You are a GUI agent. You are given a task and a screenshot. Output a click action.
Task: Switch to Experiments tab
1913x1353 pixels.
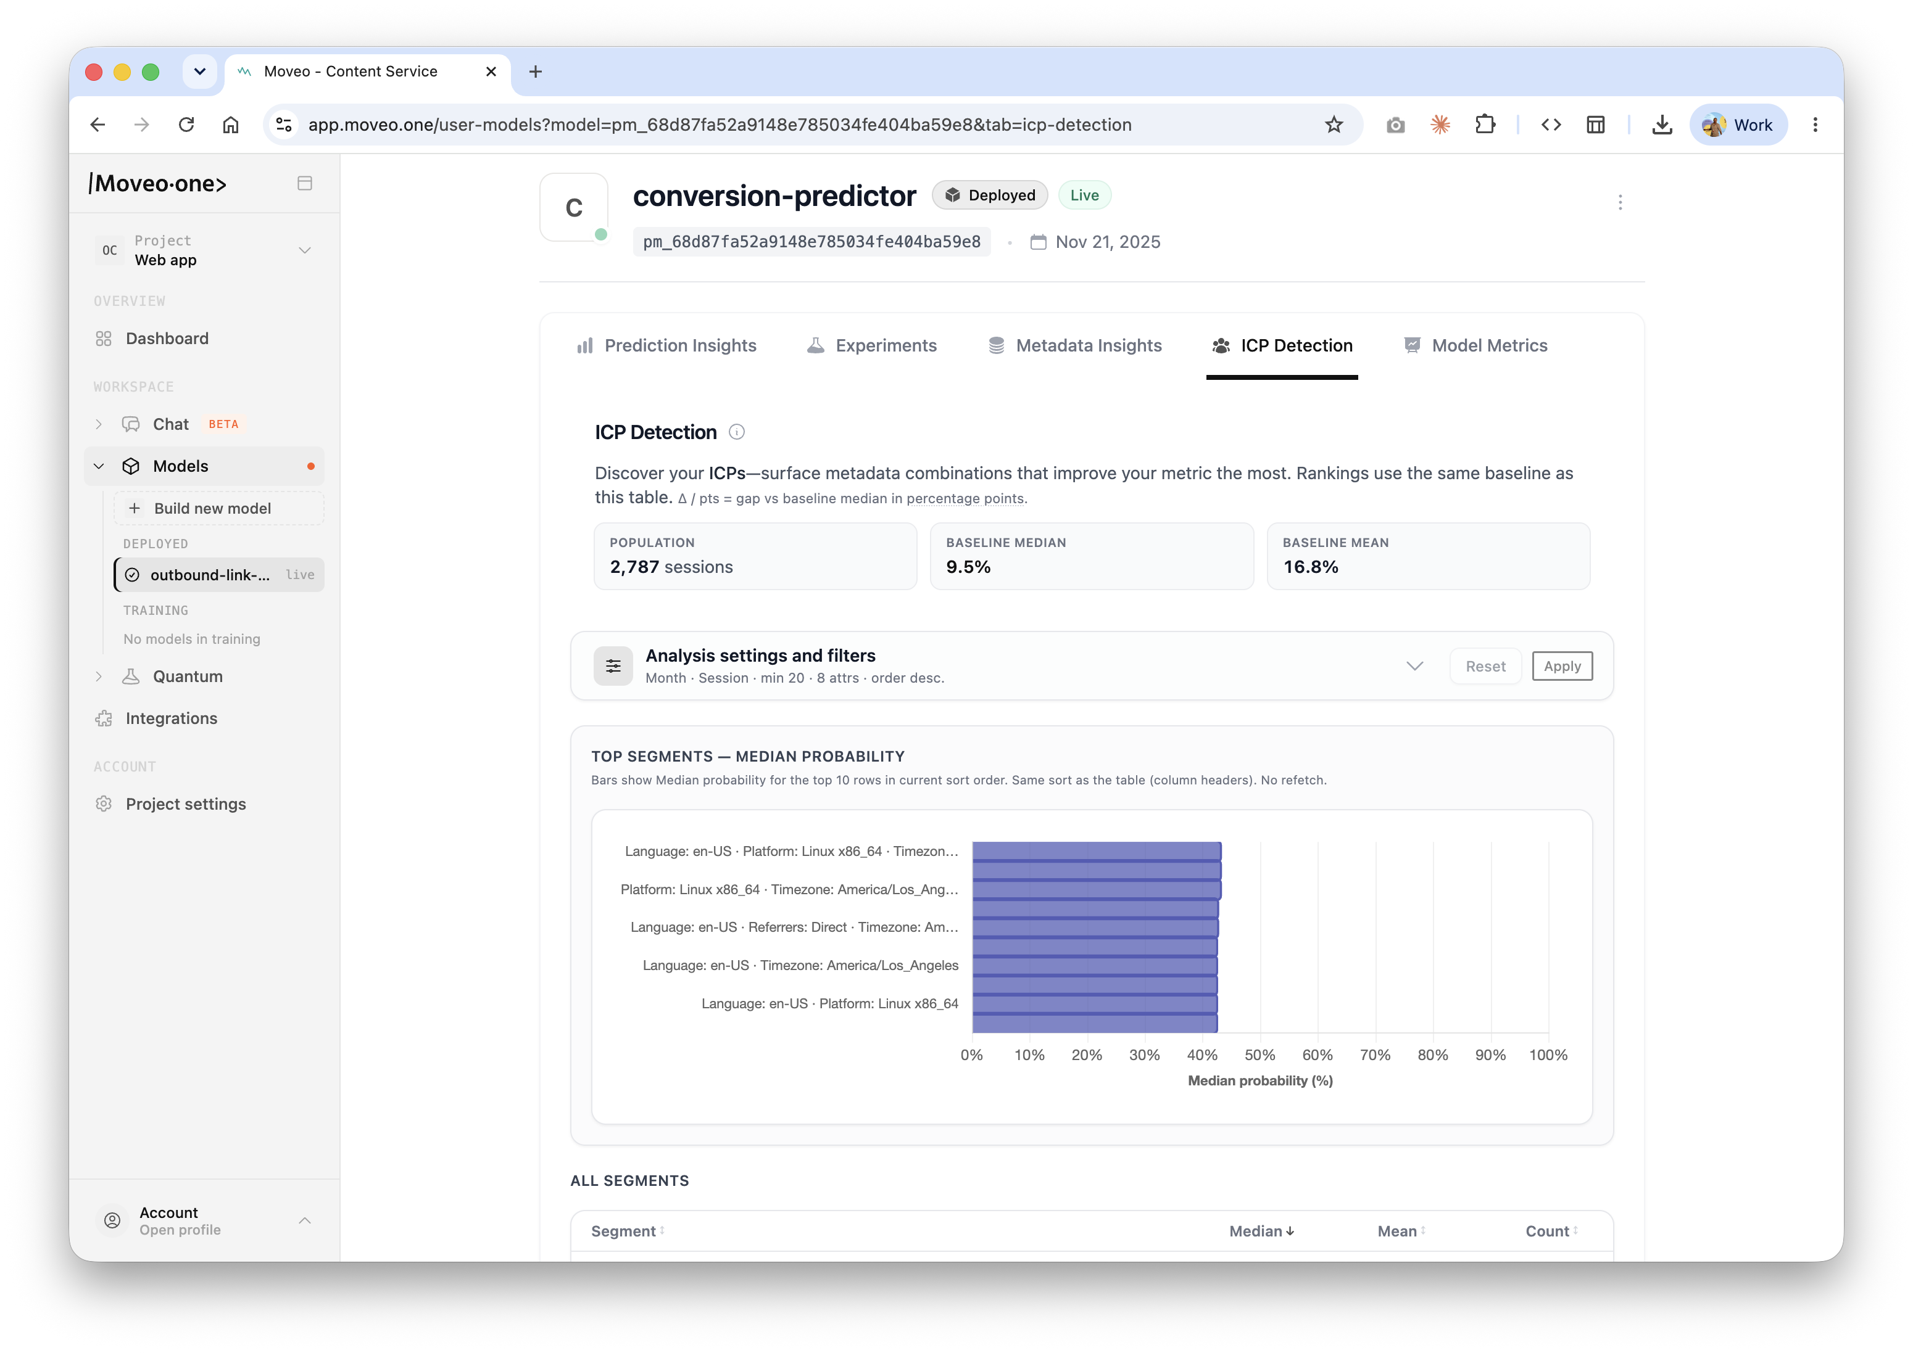871,346
